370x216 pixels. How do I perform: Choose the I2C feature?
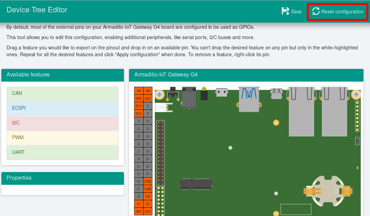[x=62, y=123]
